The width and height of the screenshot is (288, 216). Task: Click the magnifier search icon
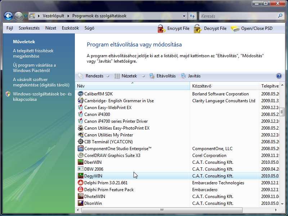click(x=280, y=16)
